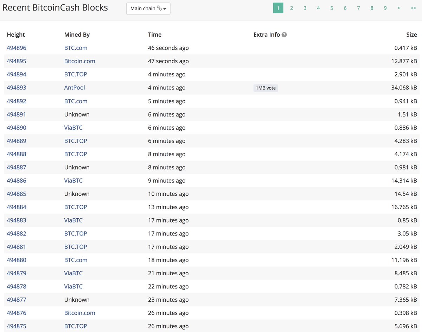
Task: Open block height 494885
Action: (17, 194)
